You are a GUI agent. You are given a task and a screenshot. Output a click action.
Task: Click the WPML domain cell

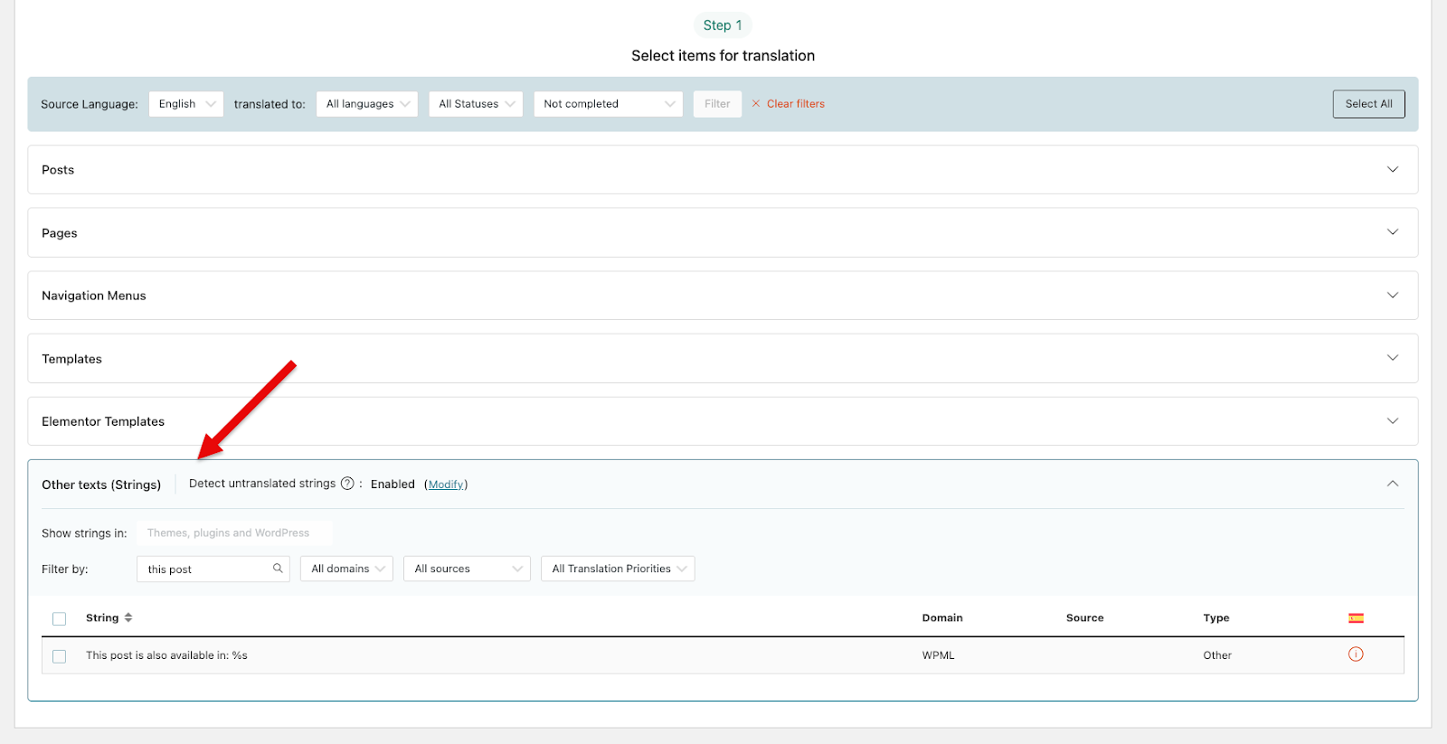[x=938, y=655]
